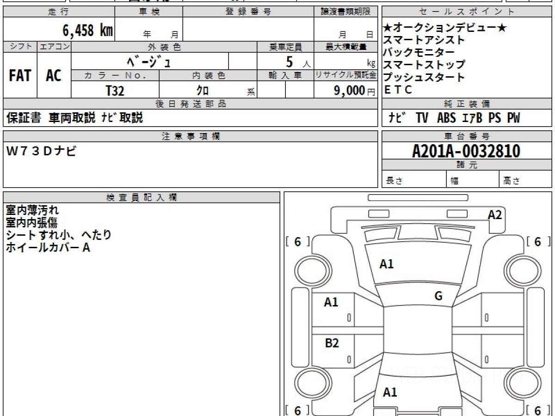
Task: Select the W73Dナビ note
Action: coord(41,151)
